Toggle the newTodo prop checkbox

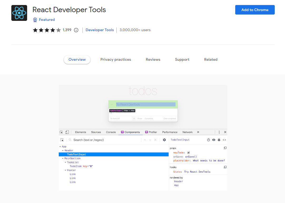click(x=188, y=153)
